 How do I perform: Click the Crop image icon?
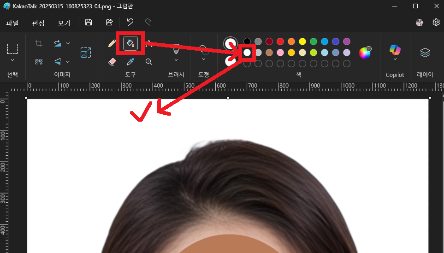[39, 43]
